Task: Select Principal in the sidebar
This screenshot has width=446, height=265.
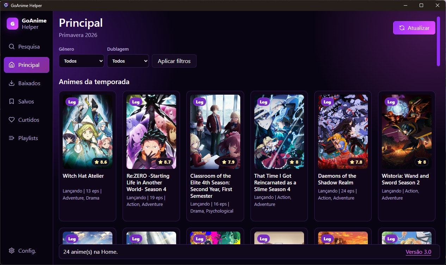Action: pyautogui.click(x=26, y=65)
